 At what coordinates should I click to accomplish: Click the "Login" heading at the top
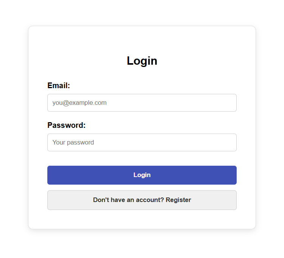[142, 61]
